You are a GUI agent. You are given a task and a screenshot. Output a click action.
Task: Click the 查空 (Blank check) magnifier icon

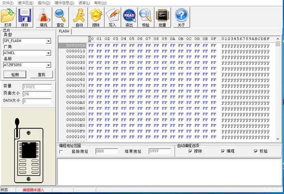[x=60, y=16]
